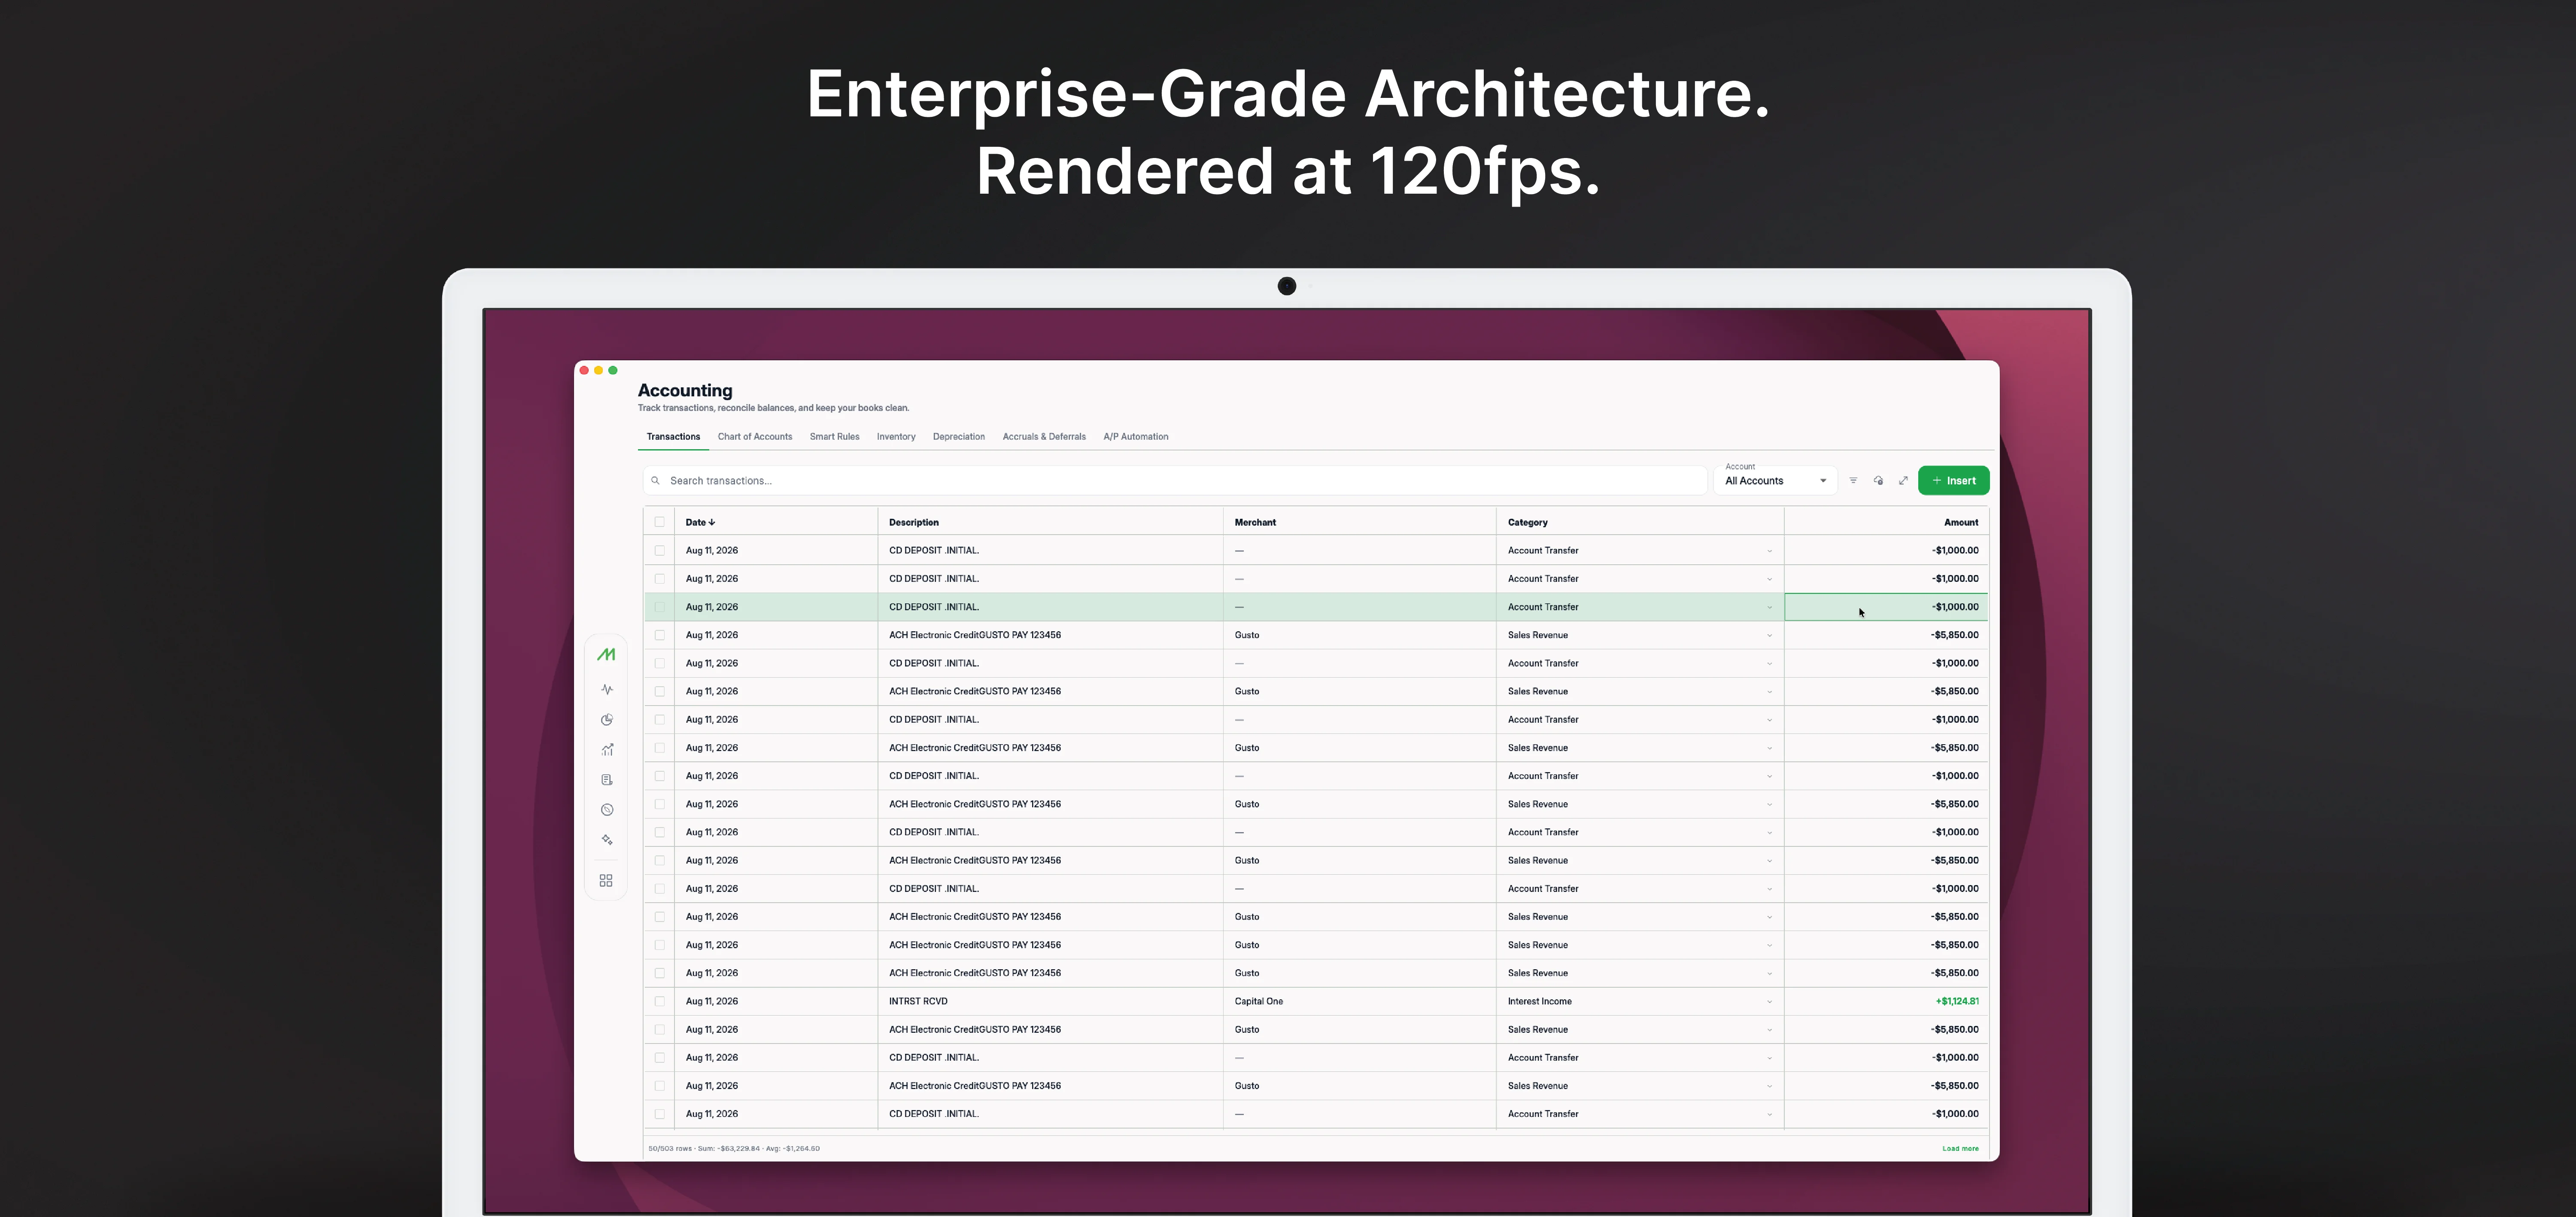
Task: Select the Inventory tab
Action: (x=896, y=437)
